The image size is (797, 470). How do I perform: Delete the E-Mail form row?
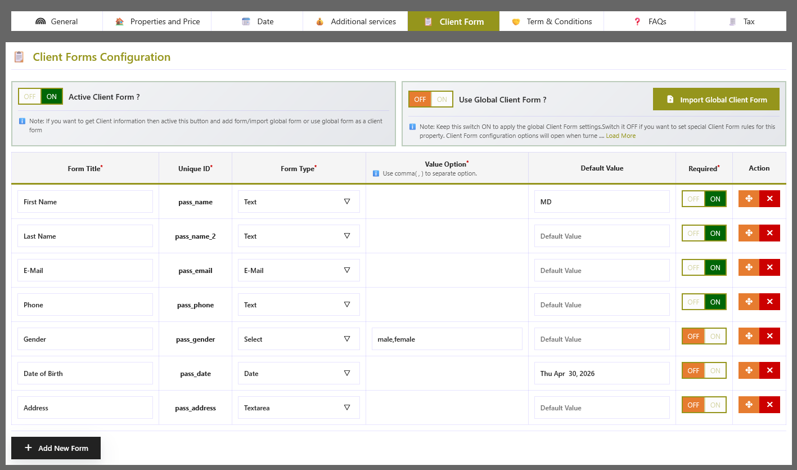[769, 267]
